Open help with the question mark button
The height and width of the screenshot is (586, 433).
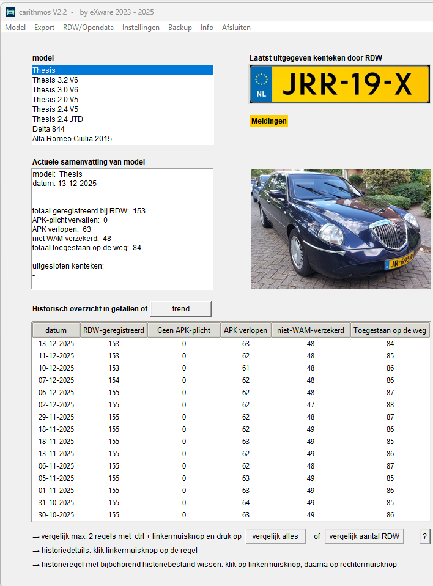424,536
